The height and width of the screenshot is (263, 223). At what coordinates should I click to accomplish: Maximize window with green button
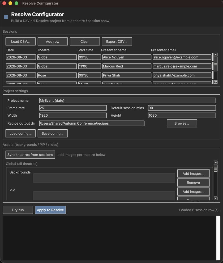click(x=16, y=3)
